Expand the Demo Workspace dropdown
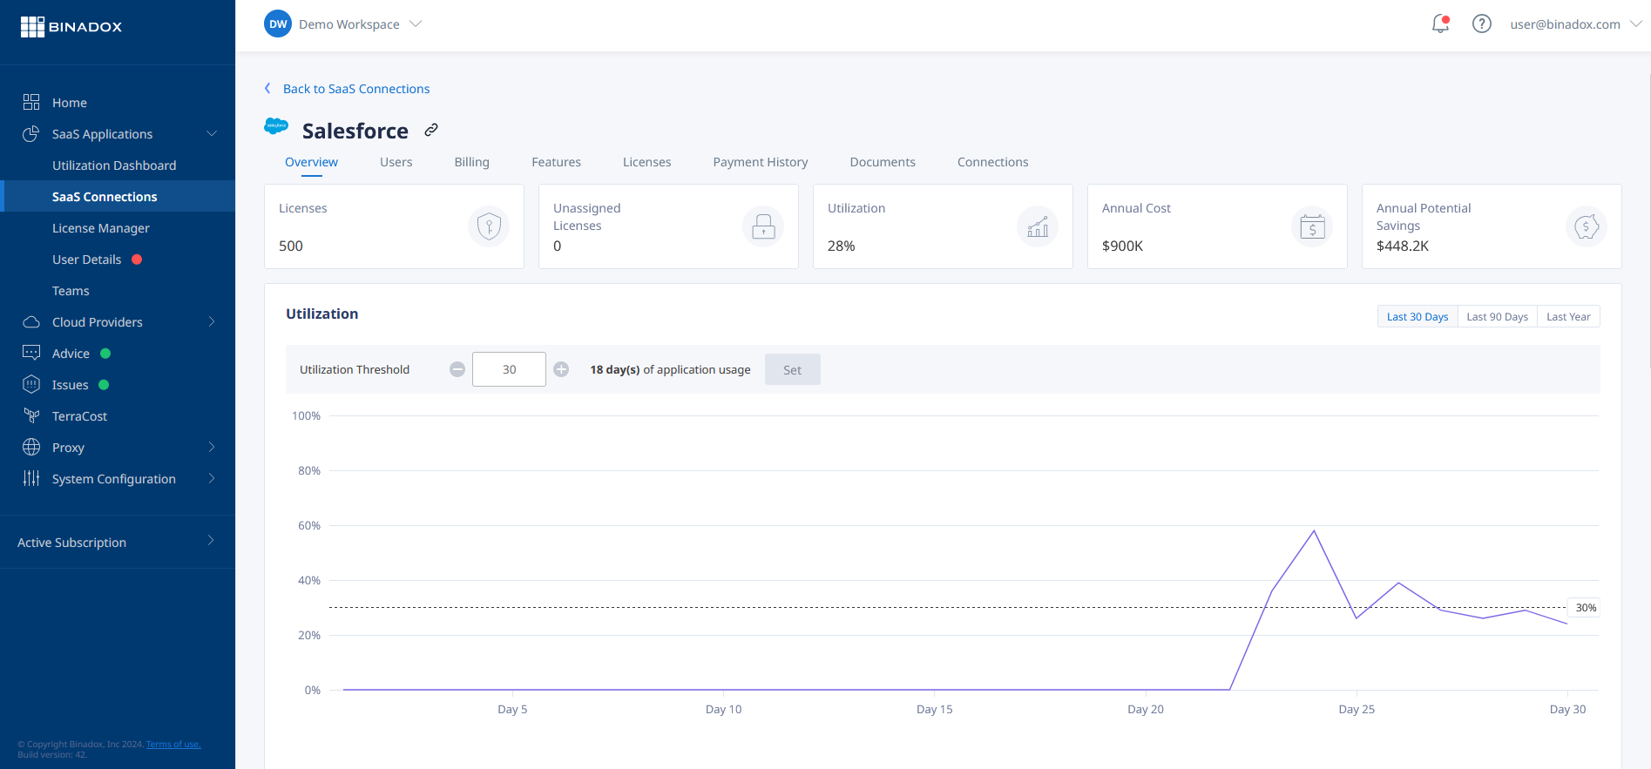 416,24
